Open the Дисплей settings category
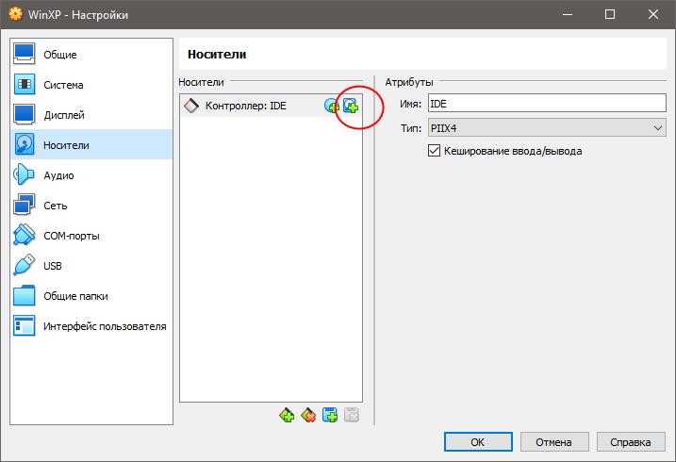The width and height of the screenshot is (676, 462). pyautogui.click(x=91, y=115)
